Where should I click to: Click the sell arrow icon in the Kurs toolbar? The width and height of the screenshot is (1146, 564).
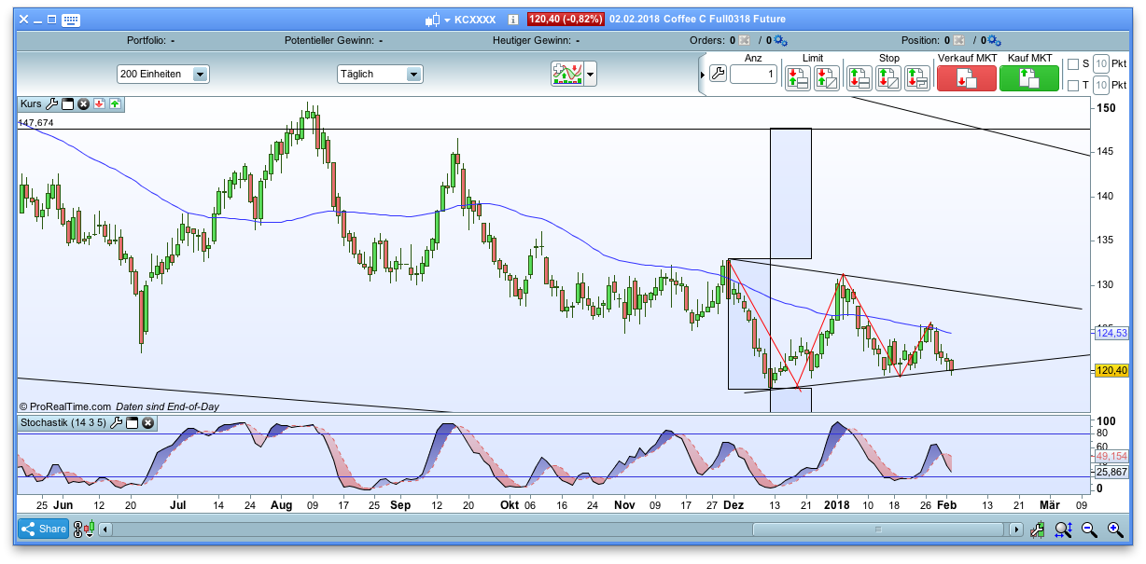coord(99,104)
